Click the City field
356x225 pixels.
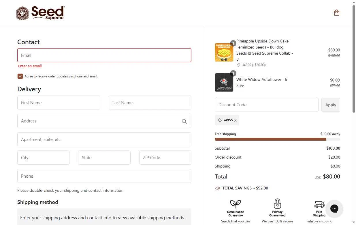pyautogui.click(x=43, y=157)
